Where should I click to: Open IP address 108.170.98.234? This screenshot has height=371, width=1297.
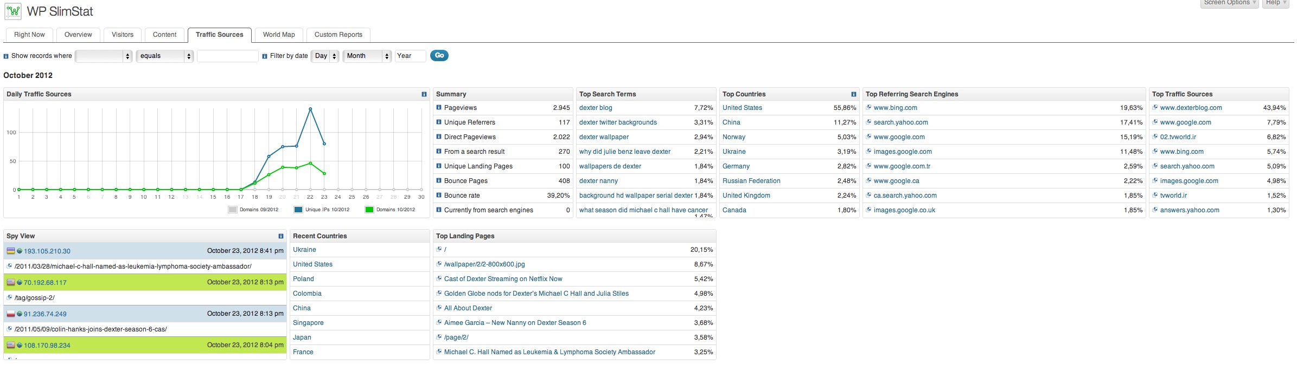(x=47, y=346)
